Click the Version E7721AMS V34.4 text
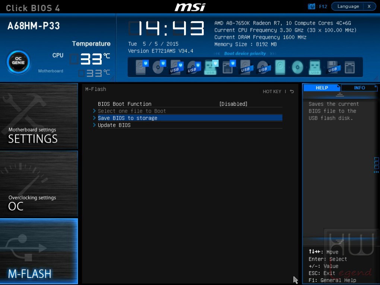Viewport: 380px width, 285px height. coord(161,51)
